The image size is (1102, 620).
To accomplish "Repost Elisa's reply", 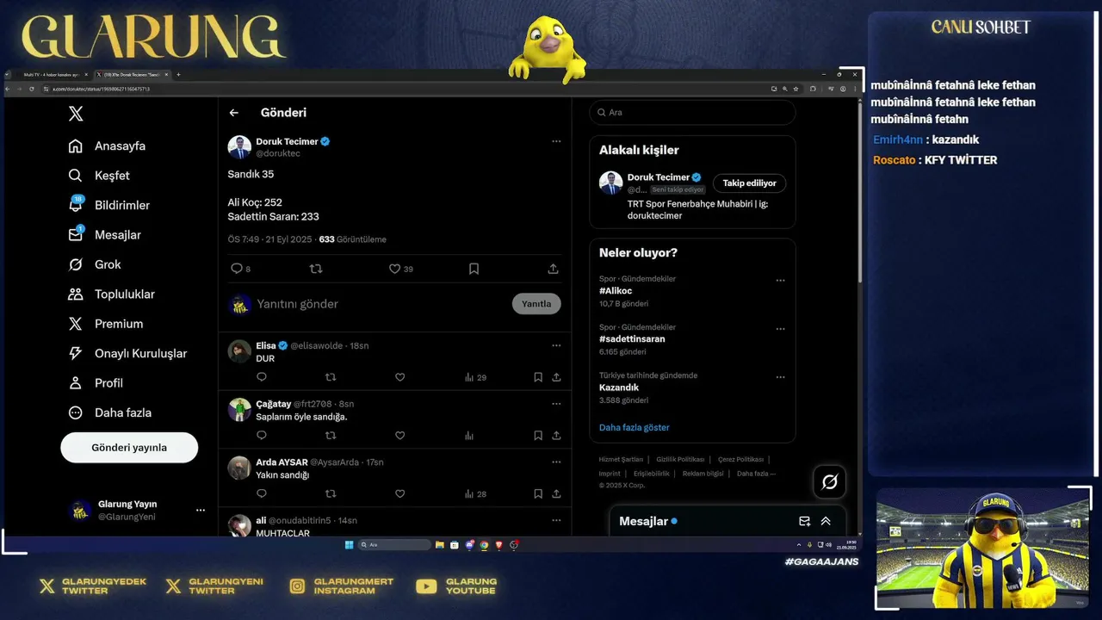I will [331, 377].
